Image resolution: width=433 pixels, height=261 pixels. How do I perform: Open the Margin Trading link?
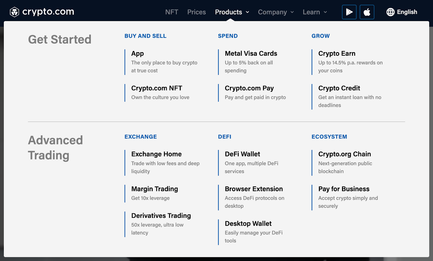click(155, 189)
